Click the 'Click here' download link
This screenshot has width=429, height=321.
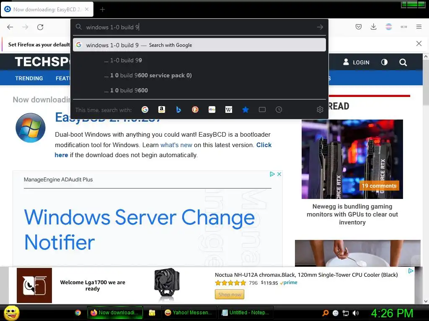point(264,145)
